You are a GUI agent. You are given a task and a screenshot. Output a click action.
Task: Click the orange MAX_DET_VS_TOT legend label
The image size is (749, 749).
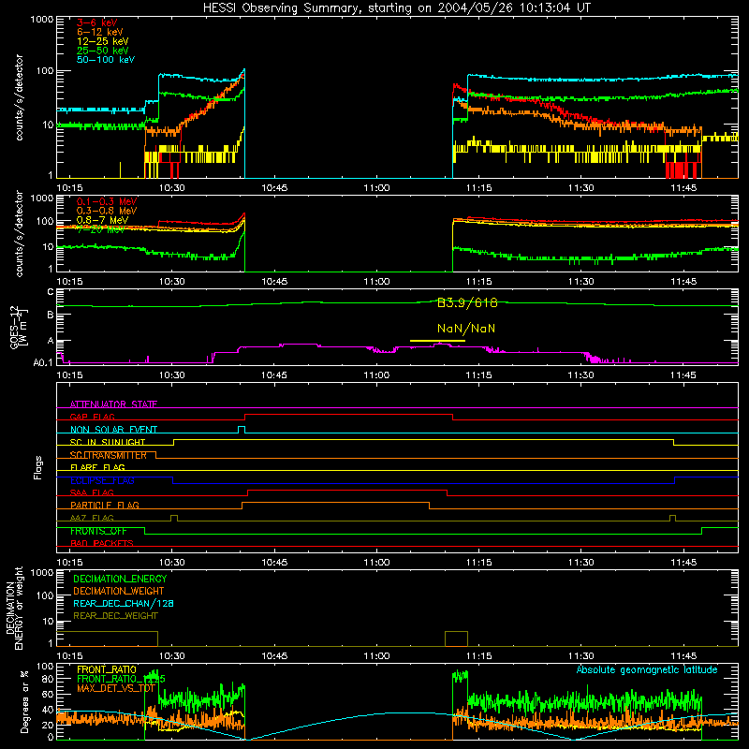click(116, 688)
